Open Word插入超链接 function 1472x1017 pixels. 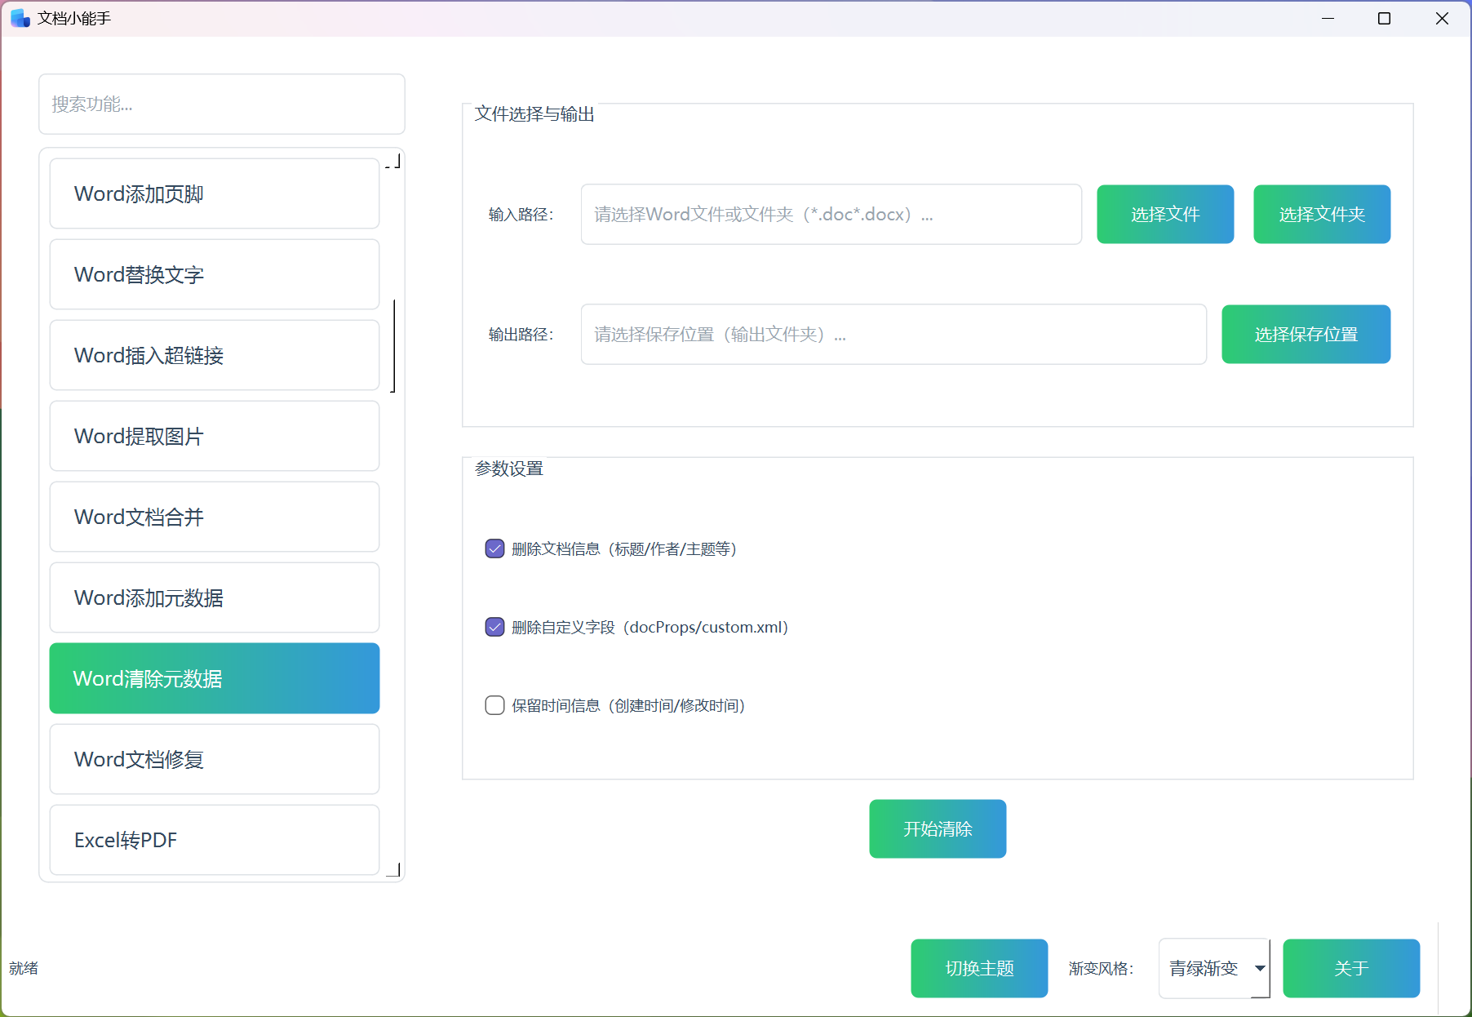point(214,355)
